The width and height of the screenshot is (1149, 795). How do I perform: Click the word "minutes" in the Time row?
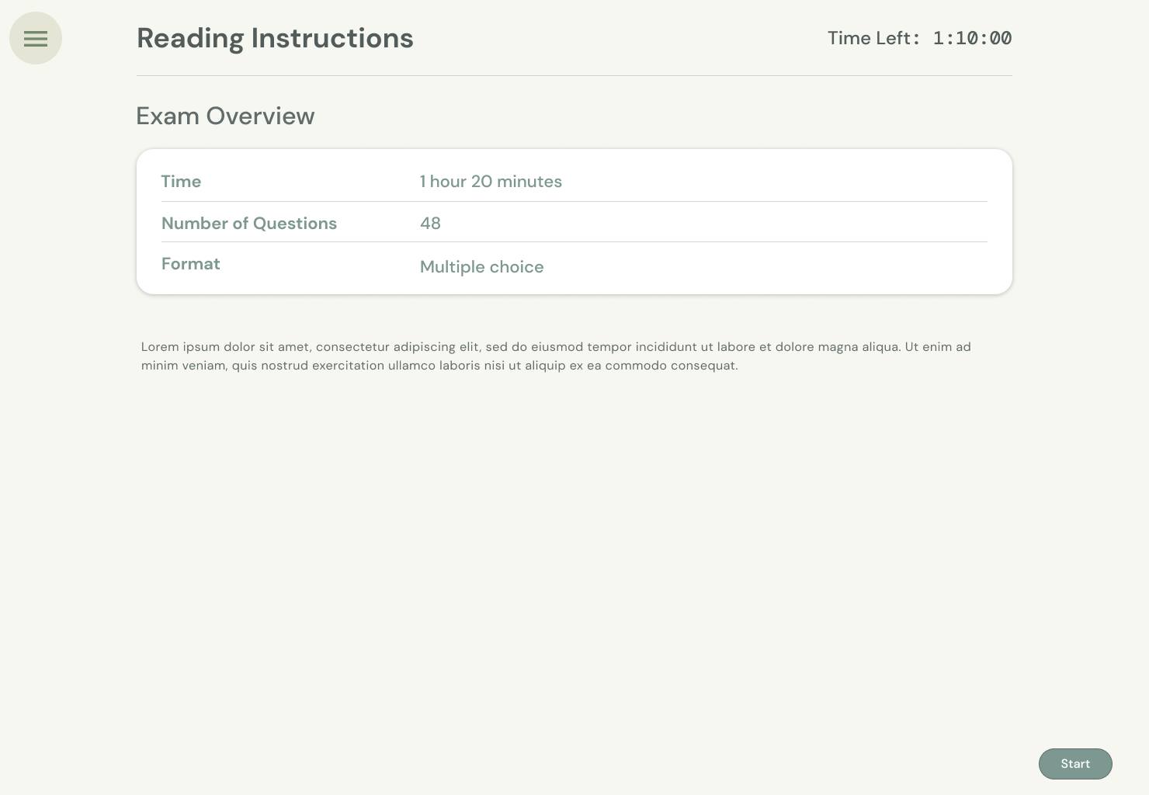coord(529,182)
